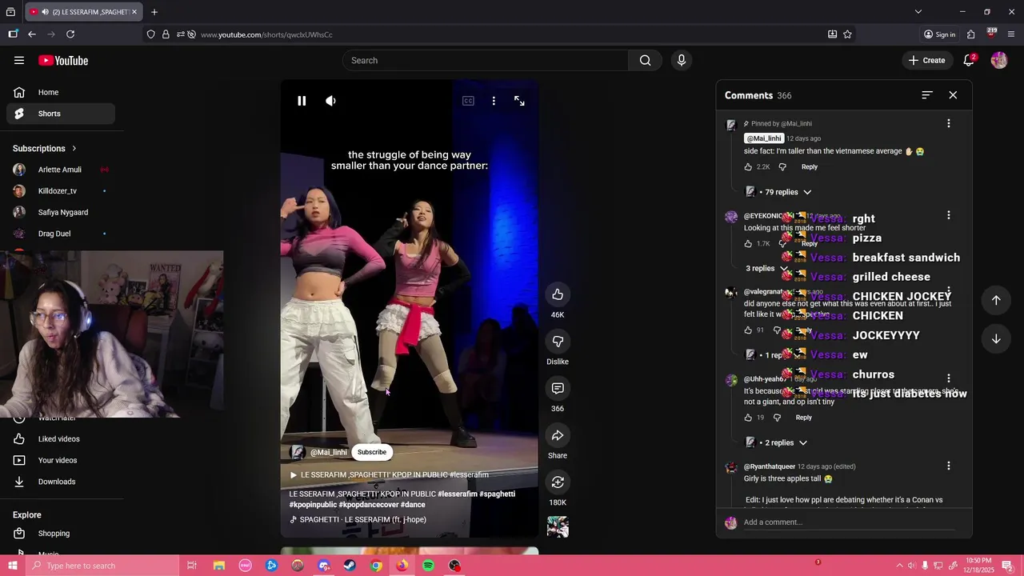Go to Home in sidebar
The width and height of the screenshot is (1024, 576).
61,93
